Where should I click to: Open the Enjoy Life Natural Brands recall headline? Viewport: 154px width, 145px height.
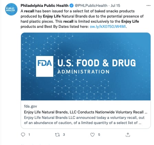86,112
